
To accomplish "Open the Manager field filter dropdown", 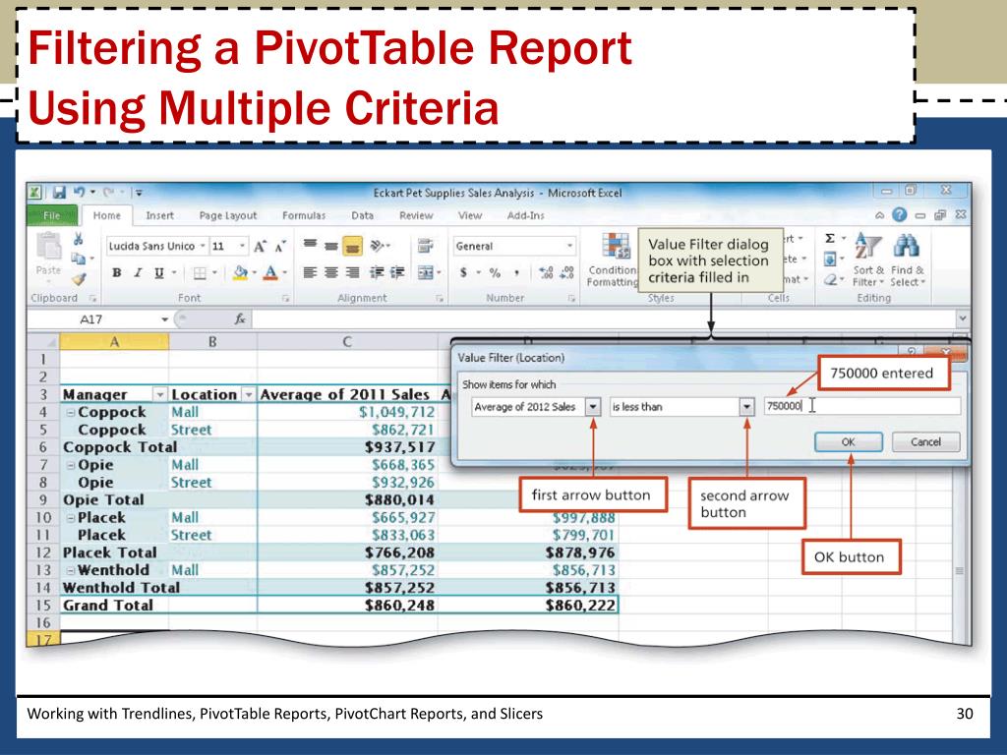I will click(159, 395).
